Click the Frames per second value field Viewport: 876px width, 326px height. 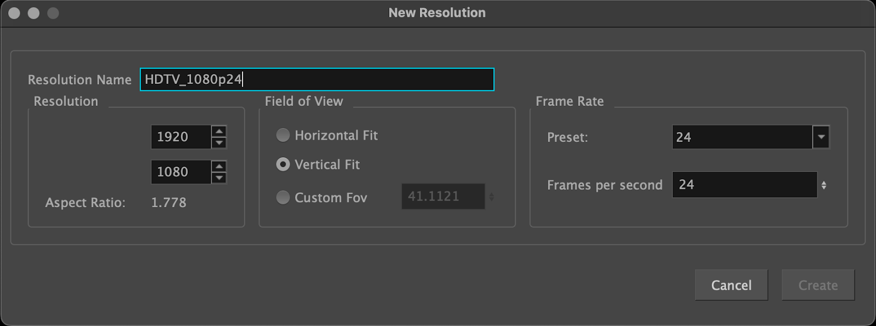[744, 185]
